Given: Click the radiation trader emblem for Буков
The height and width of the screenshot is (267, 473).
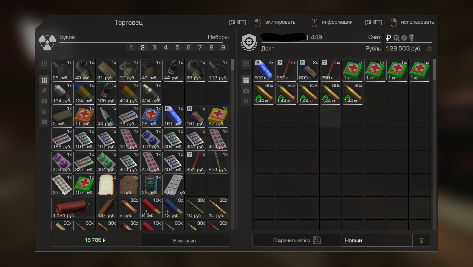Looking at the screenshot, I should 47,43.
